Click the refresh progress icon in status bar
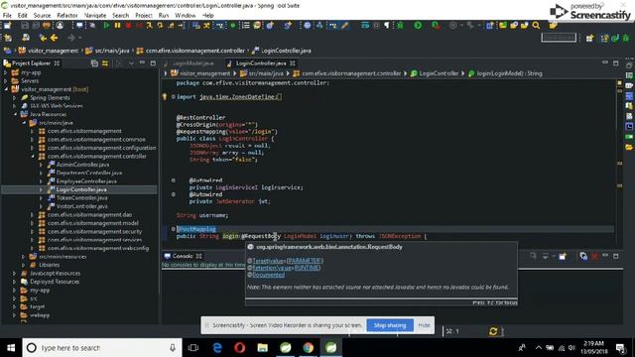 (493, 331)
